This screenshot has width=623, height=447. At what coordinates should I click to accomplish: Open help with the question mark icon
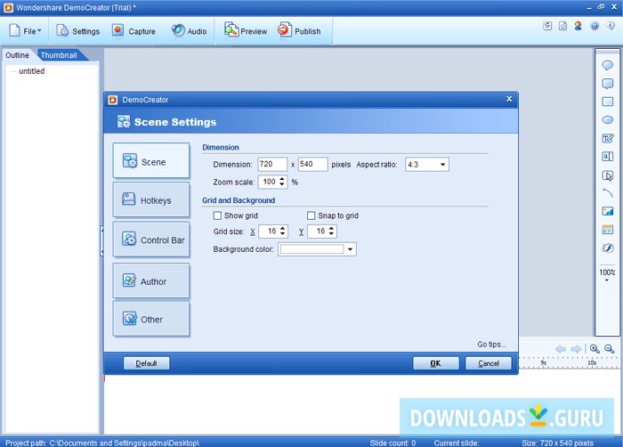[x=595, y=26]
